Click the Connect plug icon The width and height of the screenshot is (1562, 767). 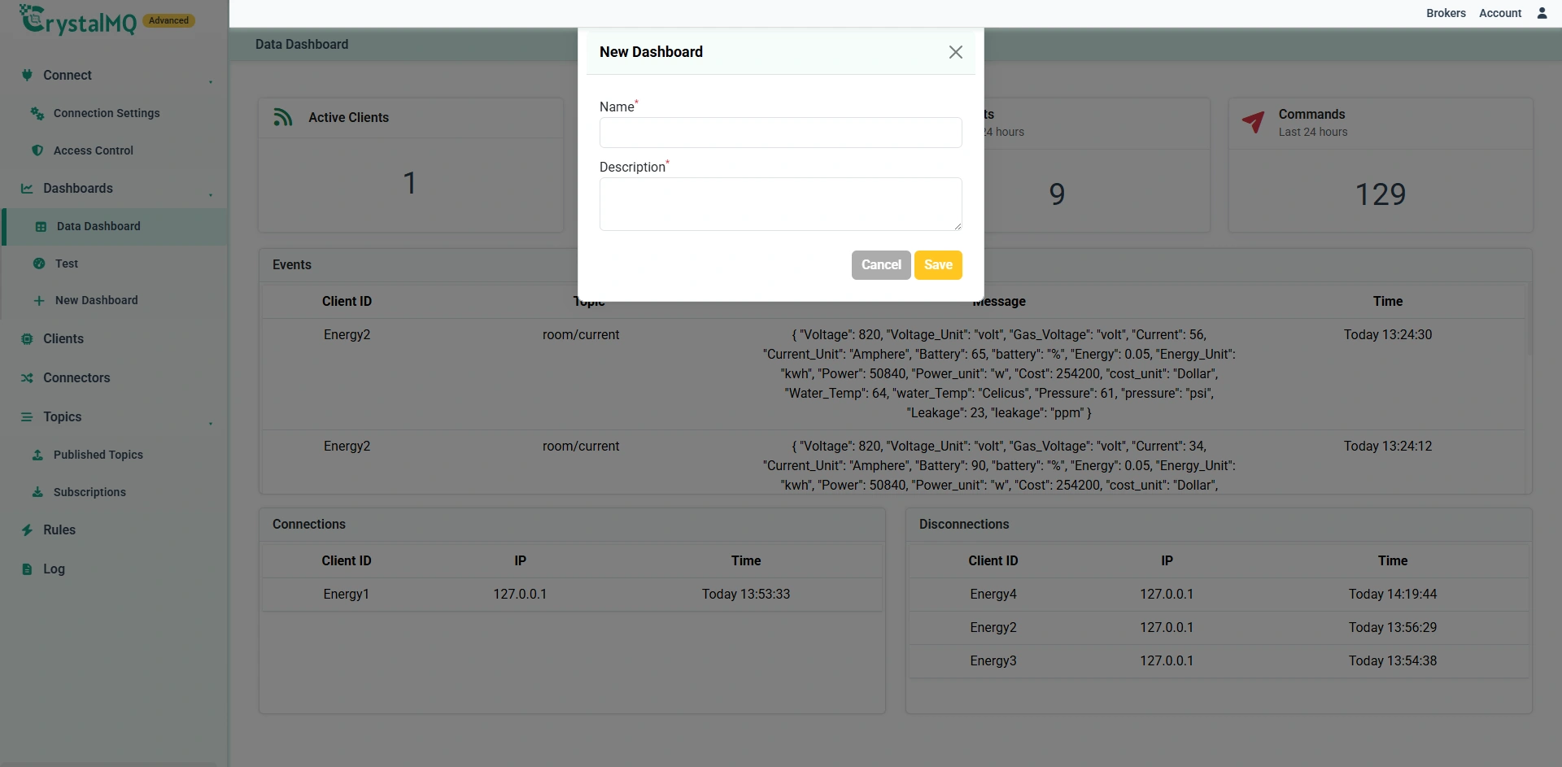(27, 75)
